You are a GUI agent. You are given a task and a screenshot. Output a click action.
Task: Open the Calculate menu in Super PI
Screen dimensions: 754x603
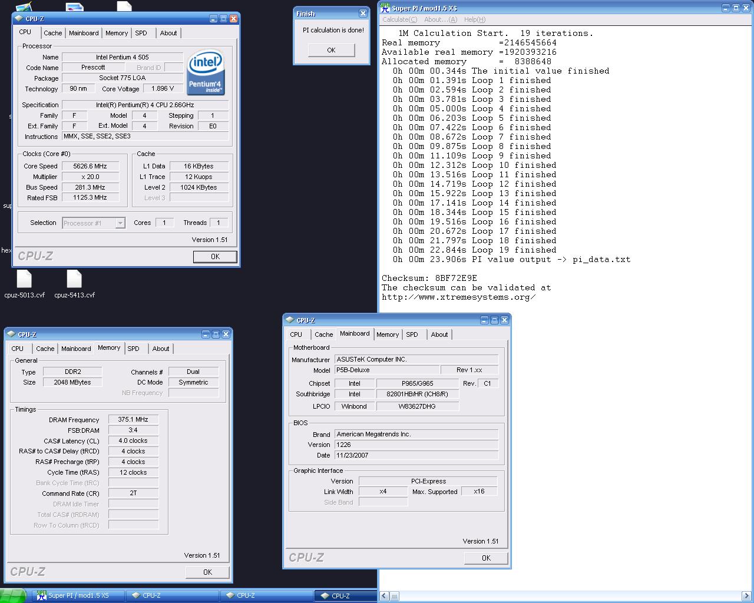tap(400, 19)
